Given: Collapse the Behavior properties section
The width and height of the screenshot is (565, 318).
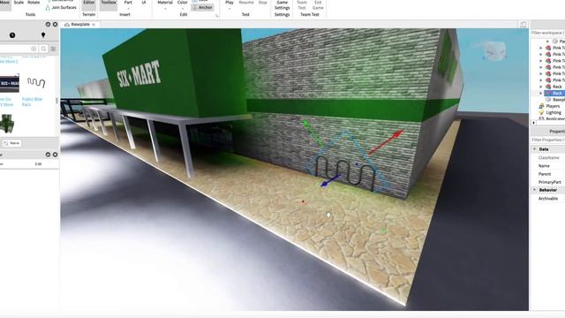Looking at the screenshot, I should (534, 190).
